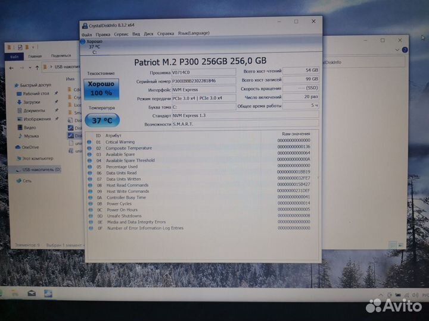
Task: Open the Язык(Language) menu
Action: [194, 33]
